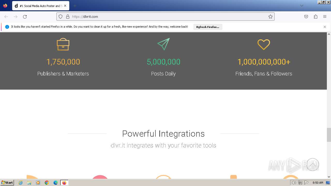The image size is (331, 186).
Task: Open network connection tray icon
Action: point(300,183)
